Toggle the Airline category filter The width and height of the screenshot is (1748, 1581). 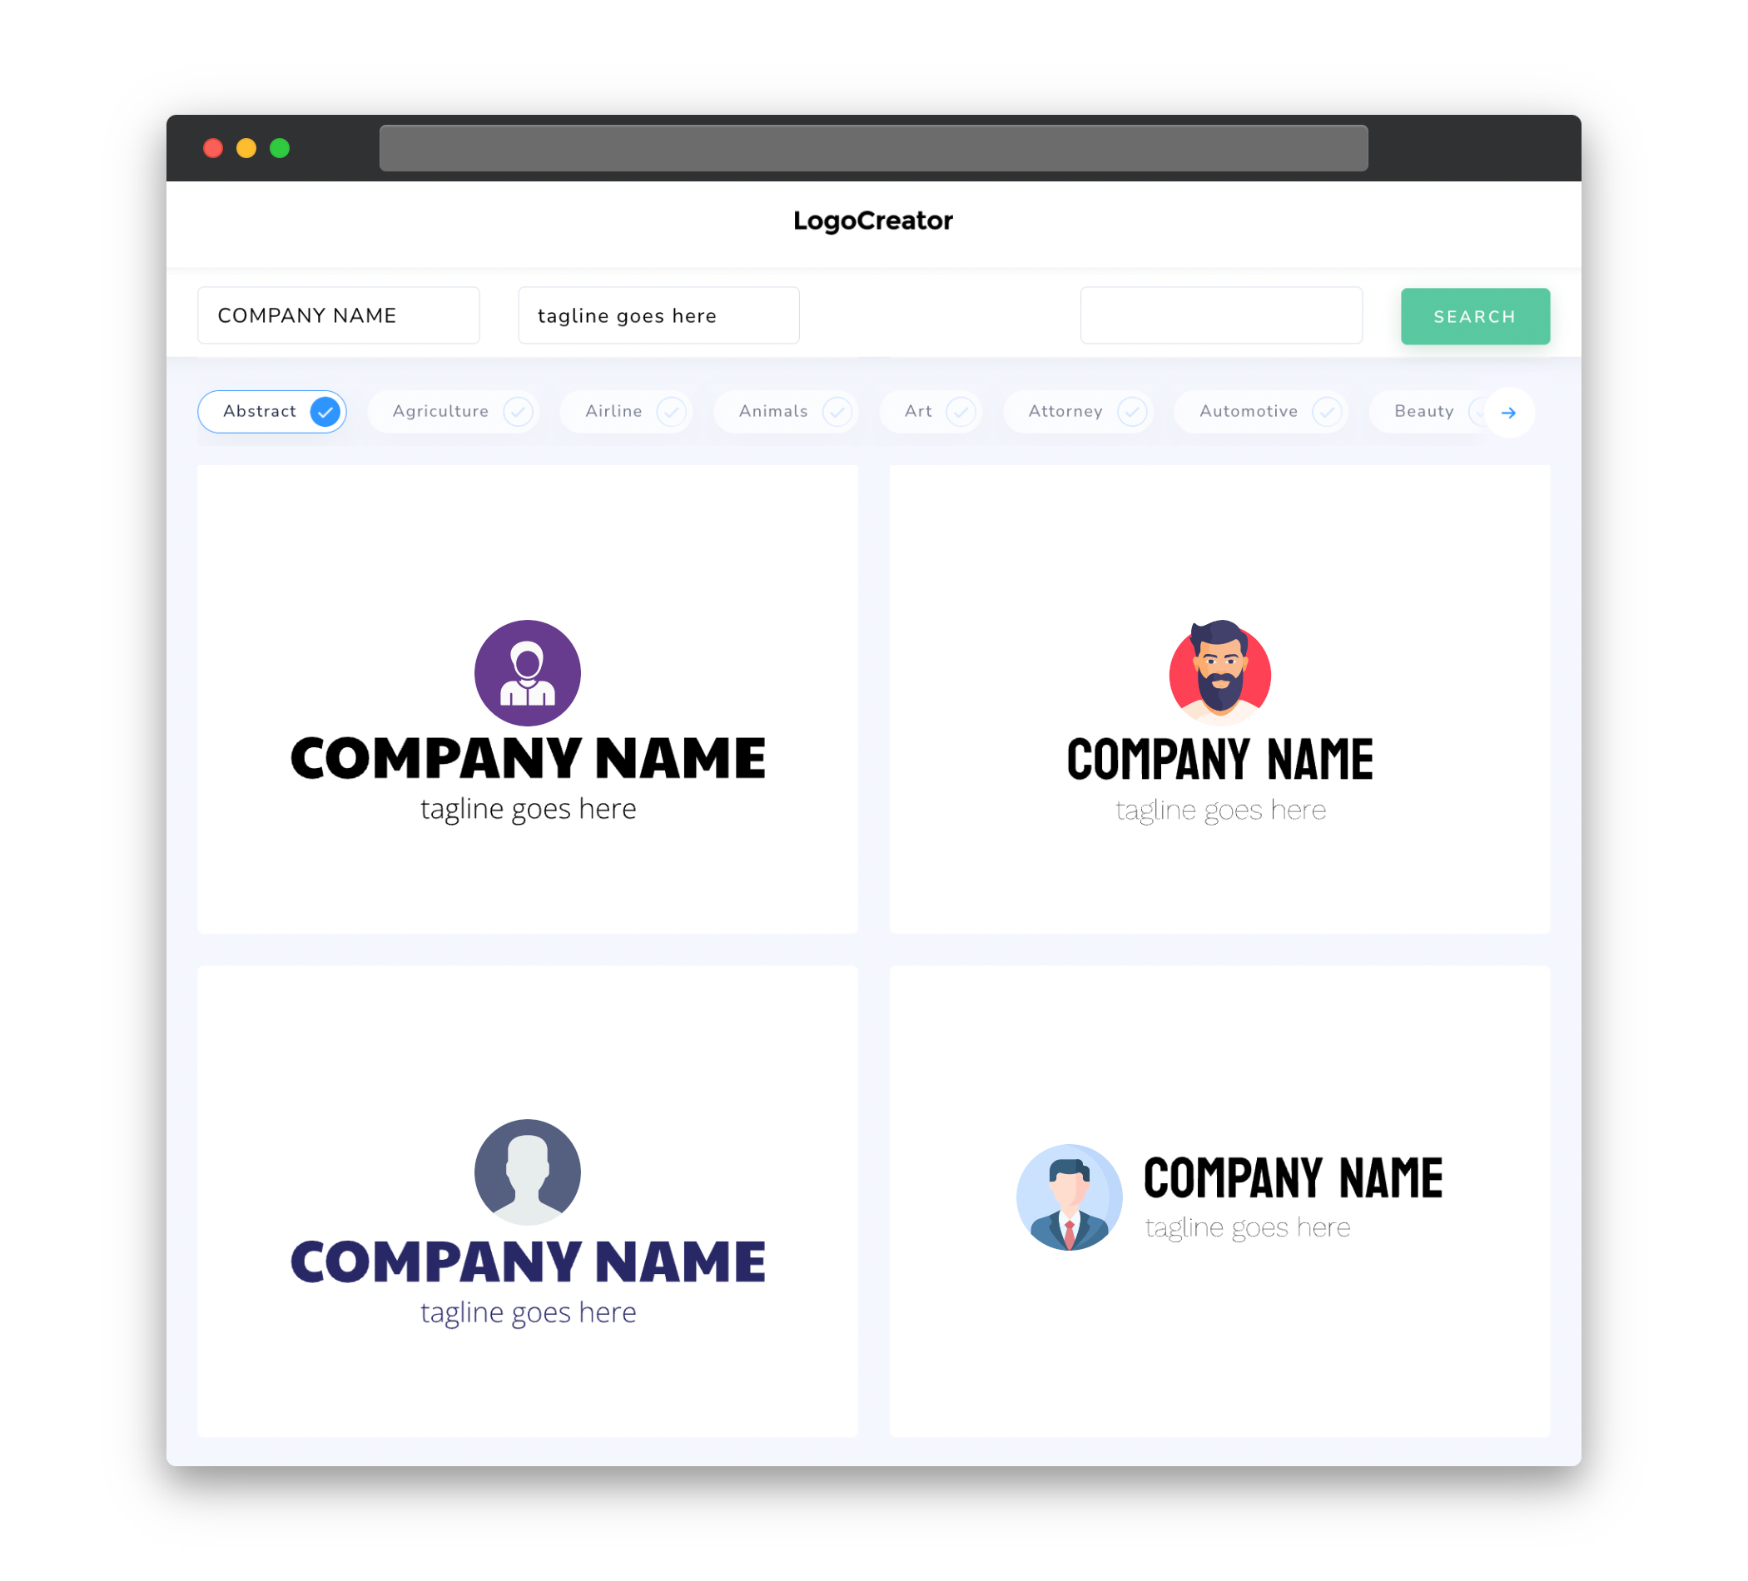pos(632,411)
